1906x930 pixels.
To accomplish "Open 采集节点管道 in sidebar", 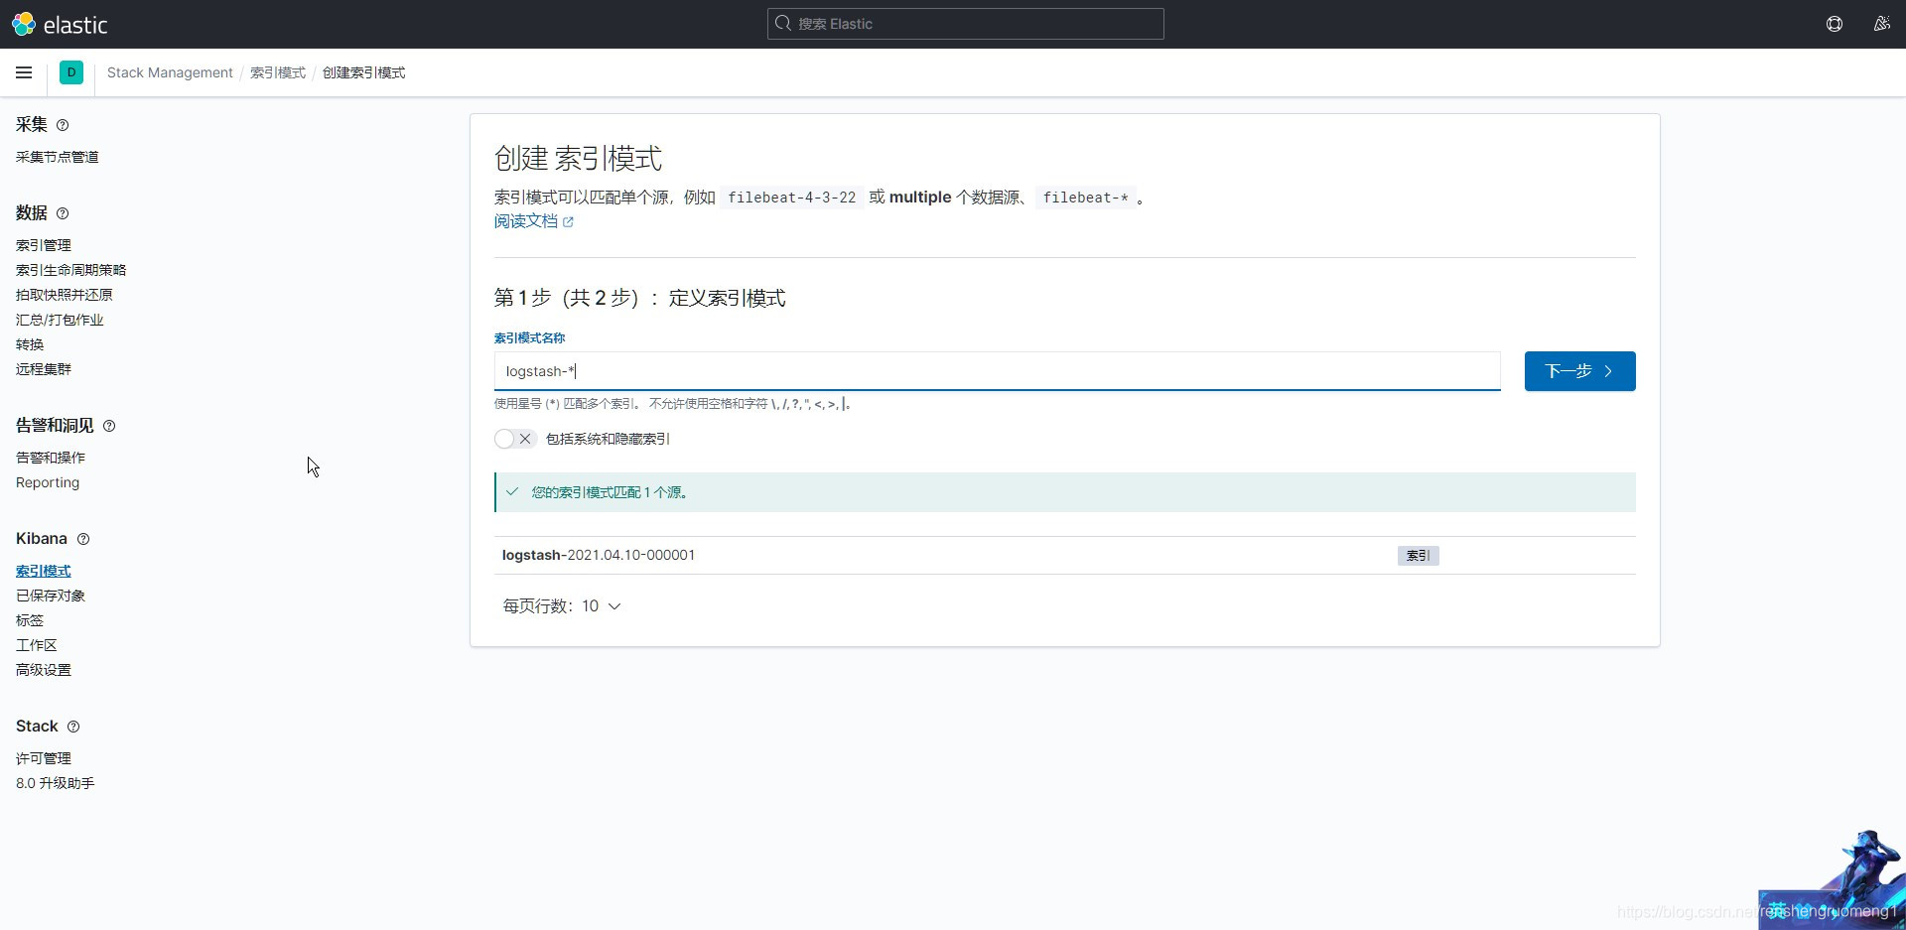I will coord(58,157).
